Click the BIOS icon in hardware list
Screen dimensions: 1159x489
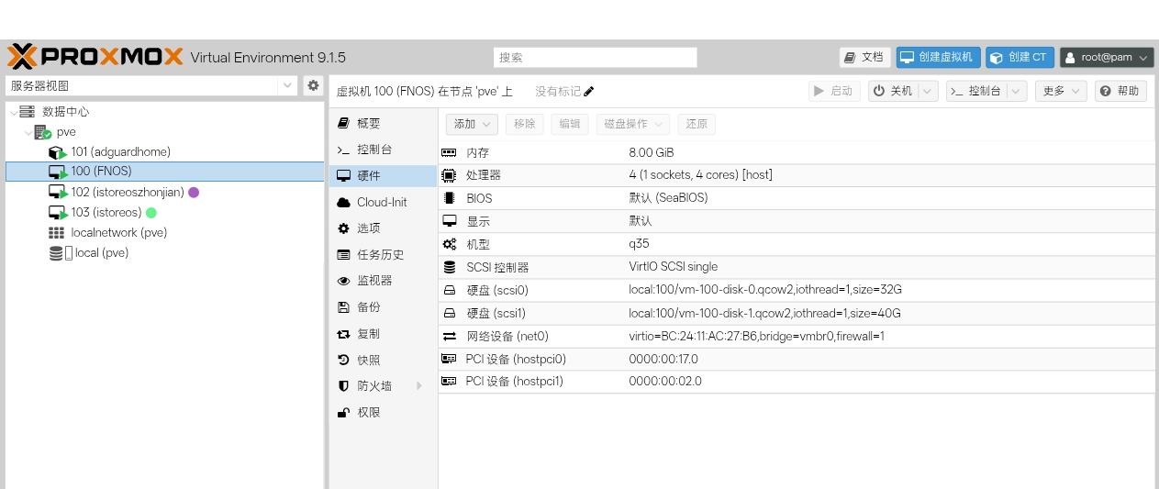pos(449,198)
